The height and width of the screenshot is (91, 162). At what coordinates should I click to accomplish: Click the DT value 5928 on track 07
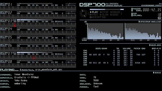tap(60, 54)
